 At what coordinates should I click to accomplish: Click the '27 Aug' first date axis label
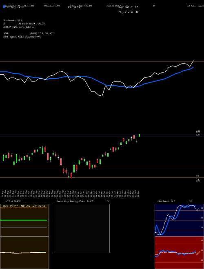pyautogui.click(x=3, y=193)
